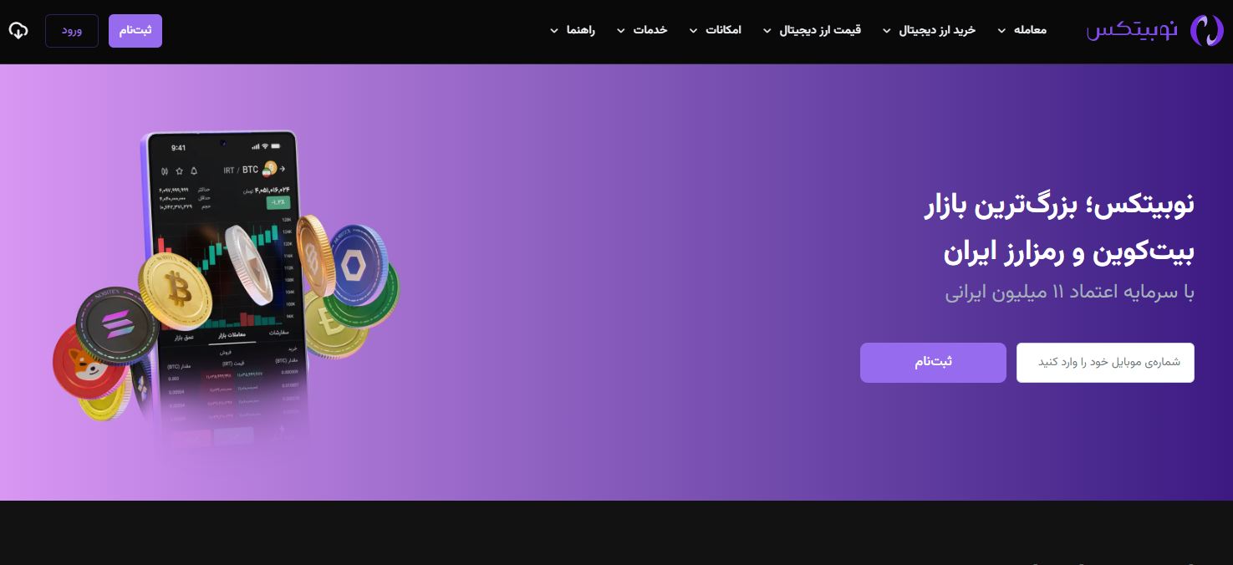Image resolution: width=1233 pixels, height=565 pixels.
Task: Expand the chevron next to راهنما
Action: (x=553, y=31)
